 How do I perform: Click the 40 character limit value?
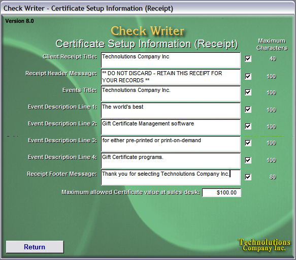pos(273,58)
